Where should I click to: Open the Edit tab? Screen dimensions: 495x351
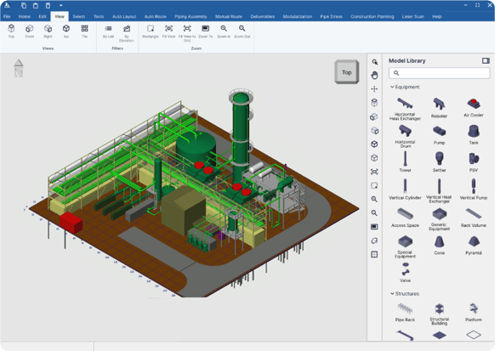click(x=43, y=16)
